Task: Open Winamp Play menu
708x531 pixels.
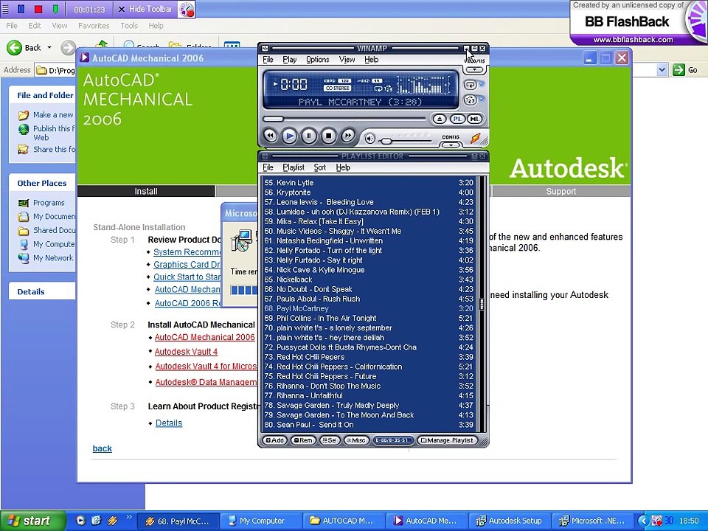Action: 289,60
